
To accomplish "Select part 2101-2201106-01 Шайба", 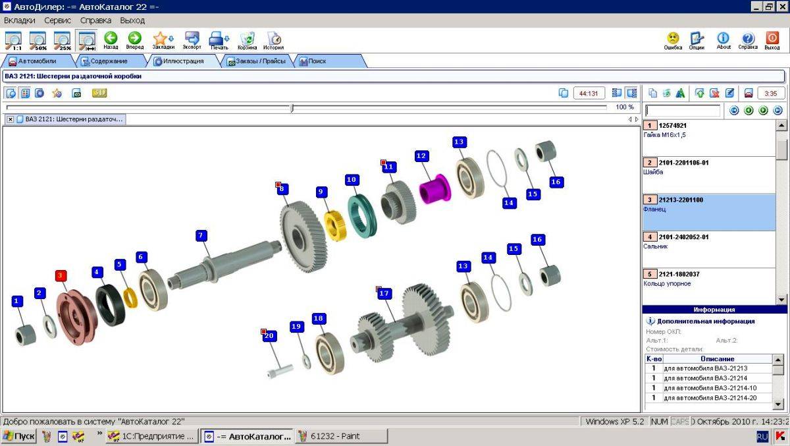I will coord(709,175).
